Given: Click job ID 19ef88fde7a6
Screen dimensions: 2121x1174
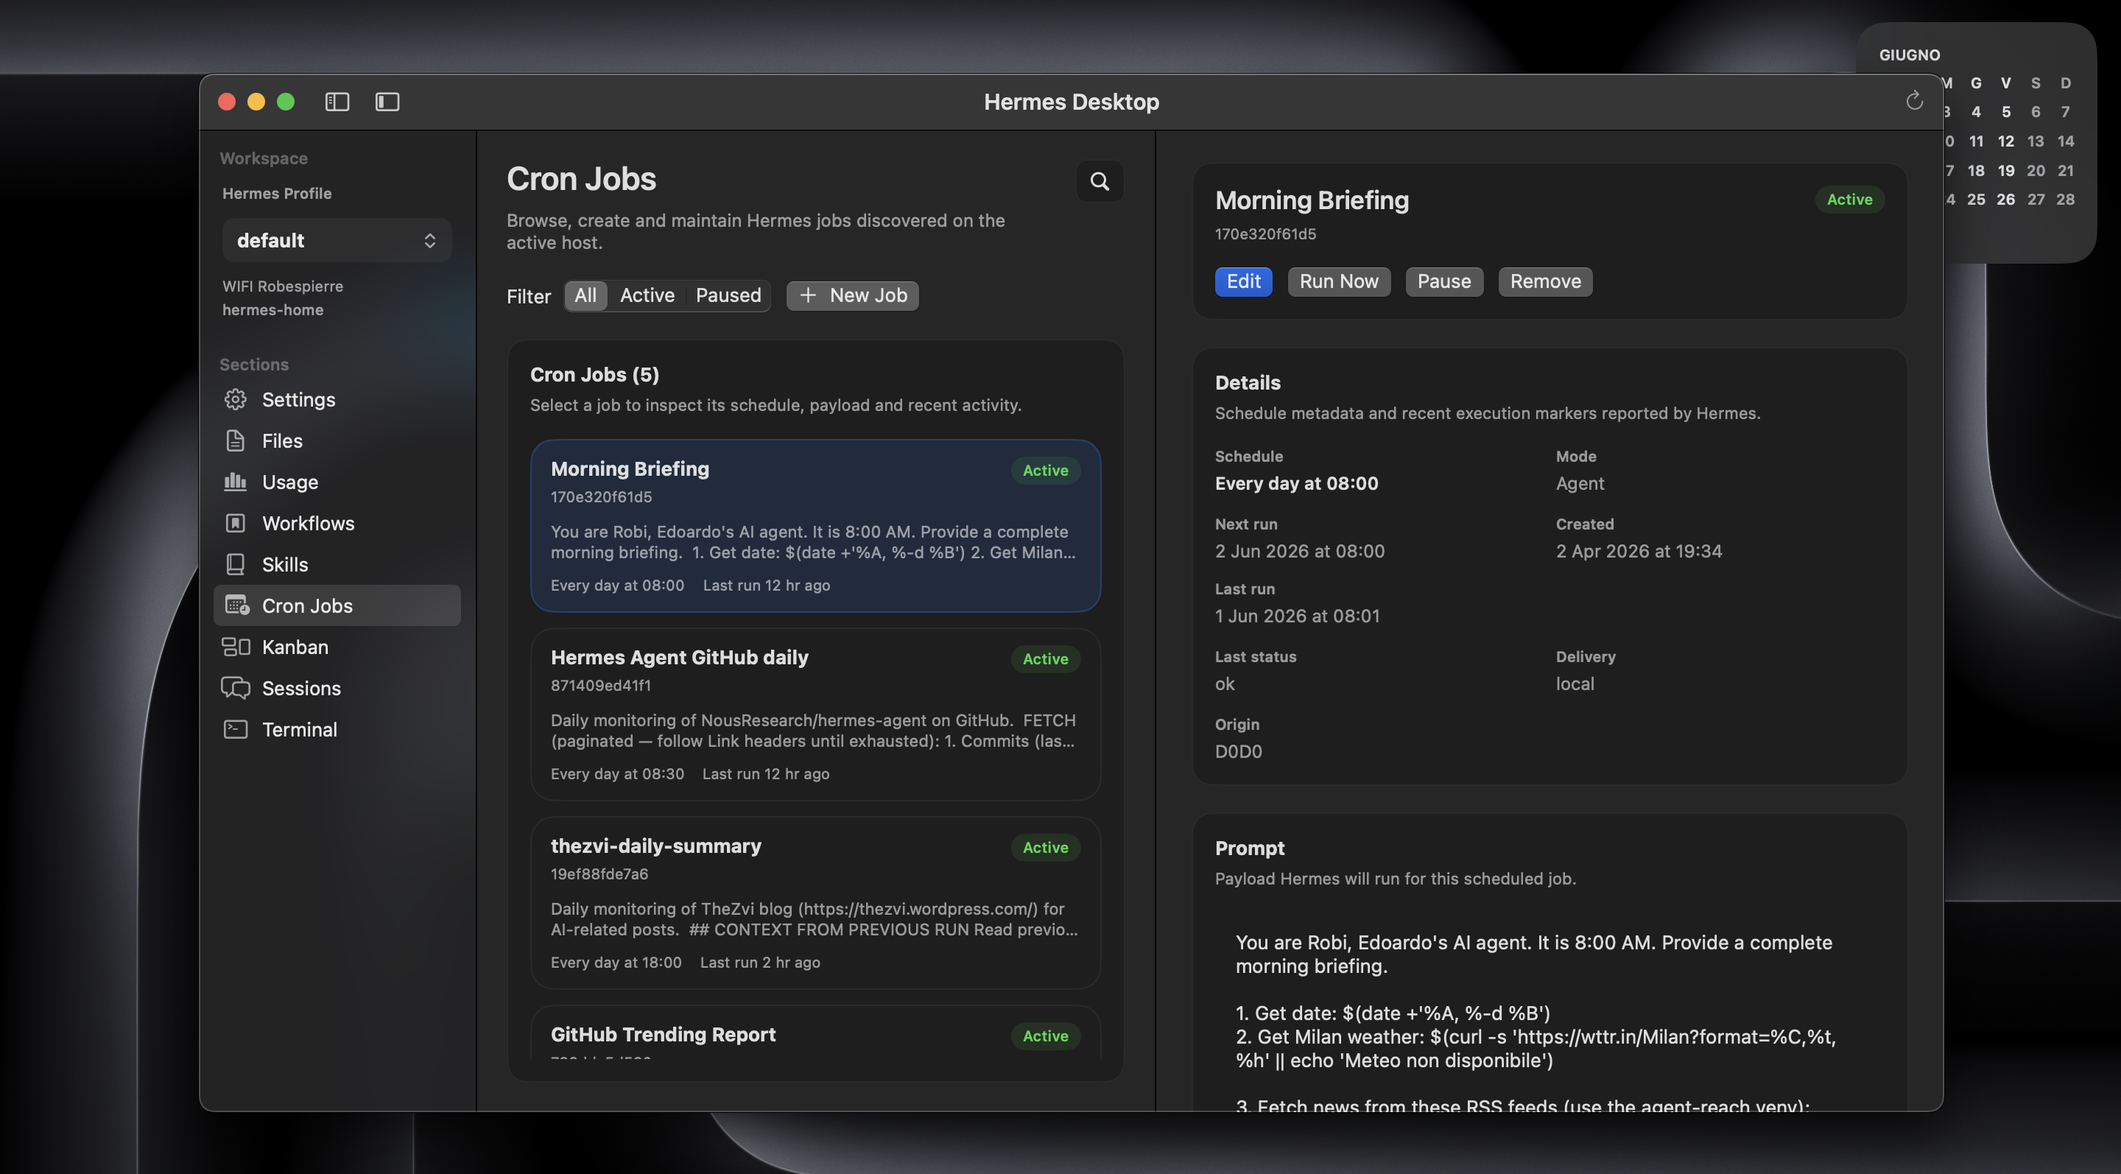Looking at the screenshot, I should [x=599, y=874].
